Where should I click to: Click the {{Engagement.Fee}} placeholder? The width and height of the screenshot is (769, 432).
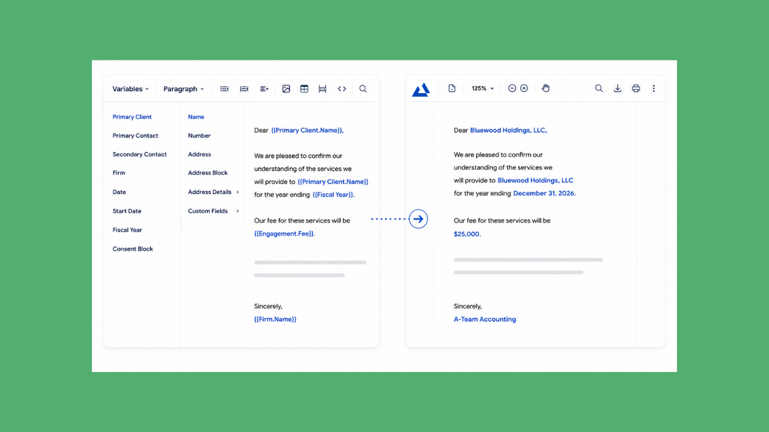(284, 233)
